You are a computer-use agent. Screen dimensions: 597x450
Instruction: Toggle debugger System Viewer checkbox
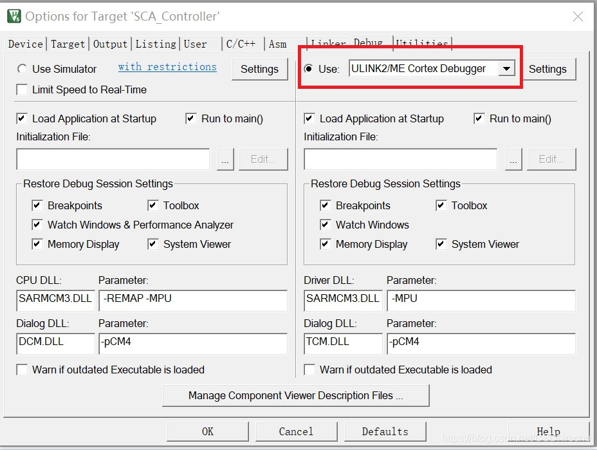(441, 244)
